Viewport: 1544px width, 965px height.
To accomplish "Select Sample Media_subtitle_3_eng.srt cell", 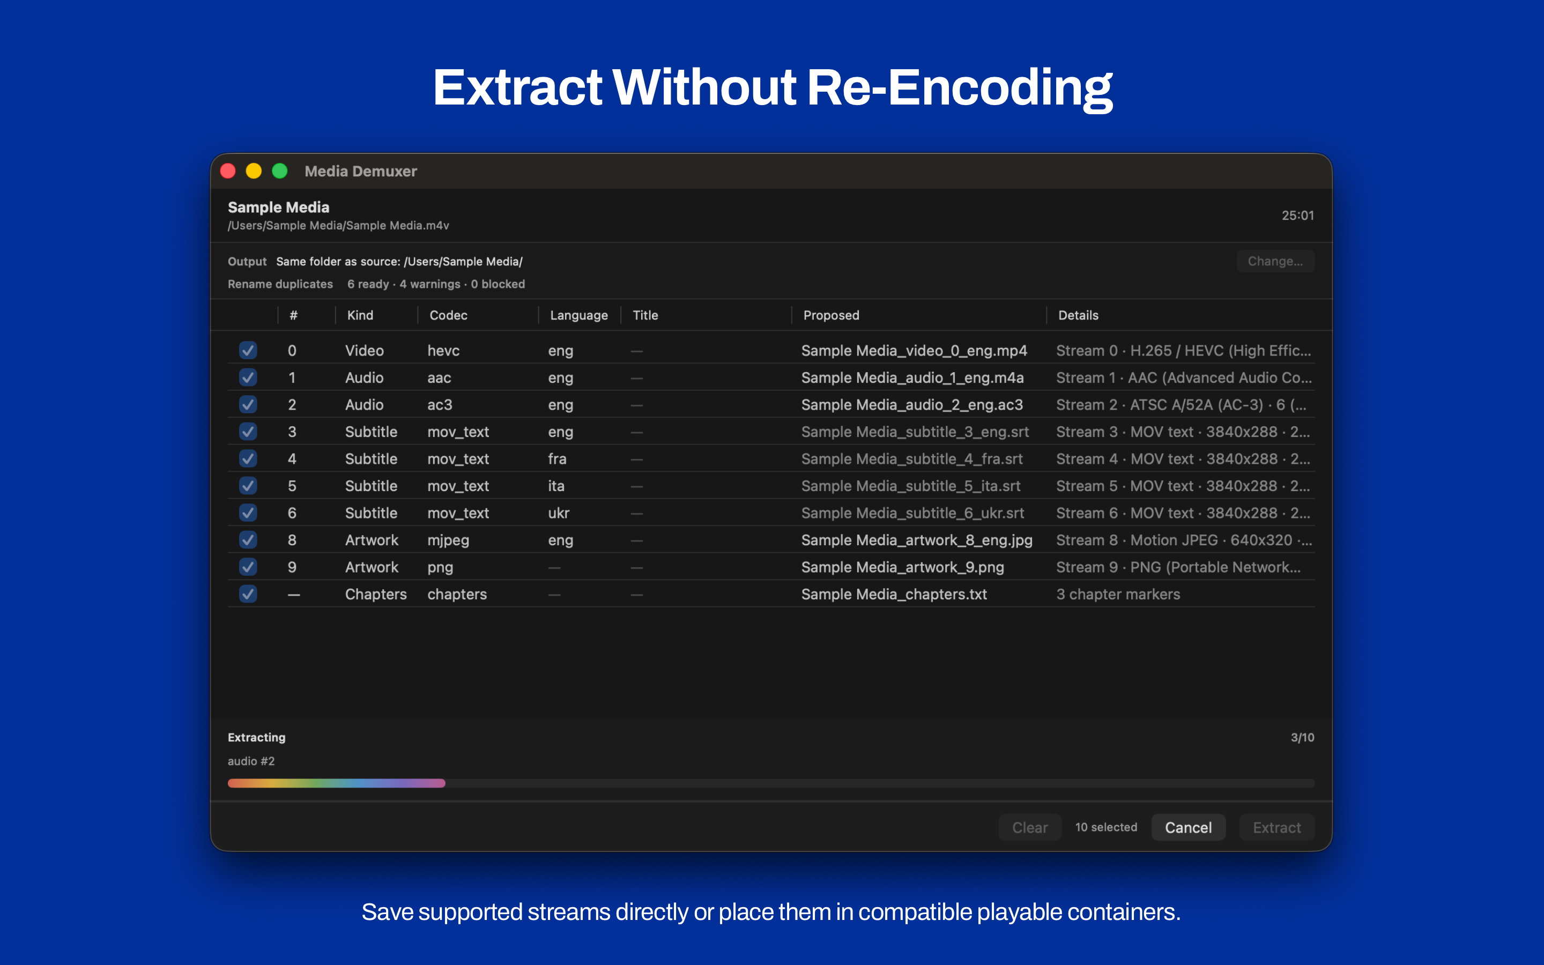I will 915,432.
